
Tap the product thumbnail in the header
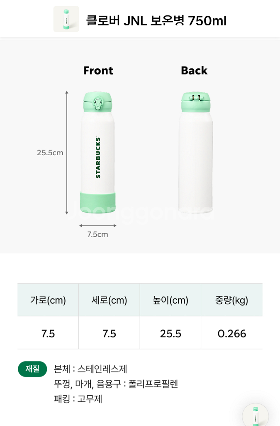[x=66, y=19]
